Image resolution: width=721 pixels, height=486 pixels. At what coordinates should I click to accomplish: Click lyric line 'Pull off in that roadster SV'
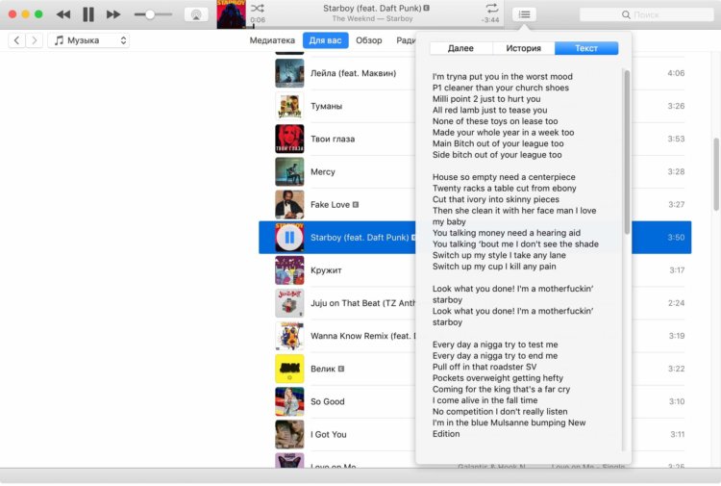coord(485,367)
